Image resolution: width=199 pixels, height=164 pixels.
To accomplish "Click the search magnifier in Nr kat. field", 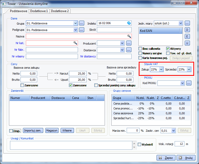I will point(75,43).
